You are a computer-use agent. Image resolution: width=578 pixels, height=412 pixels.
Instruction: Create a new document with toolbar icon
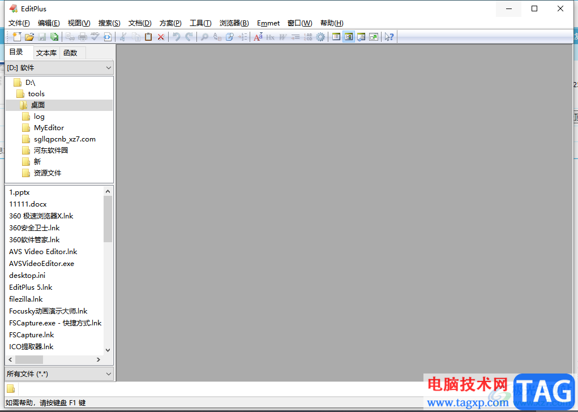click(17, 36)
